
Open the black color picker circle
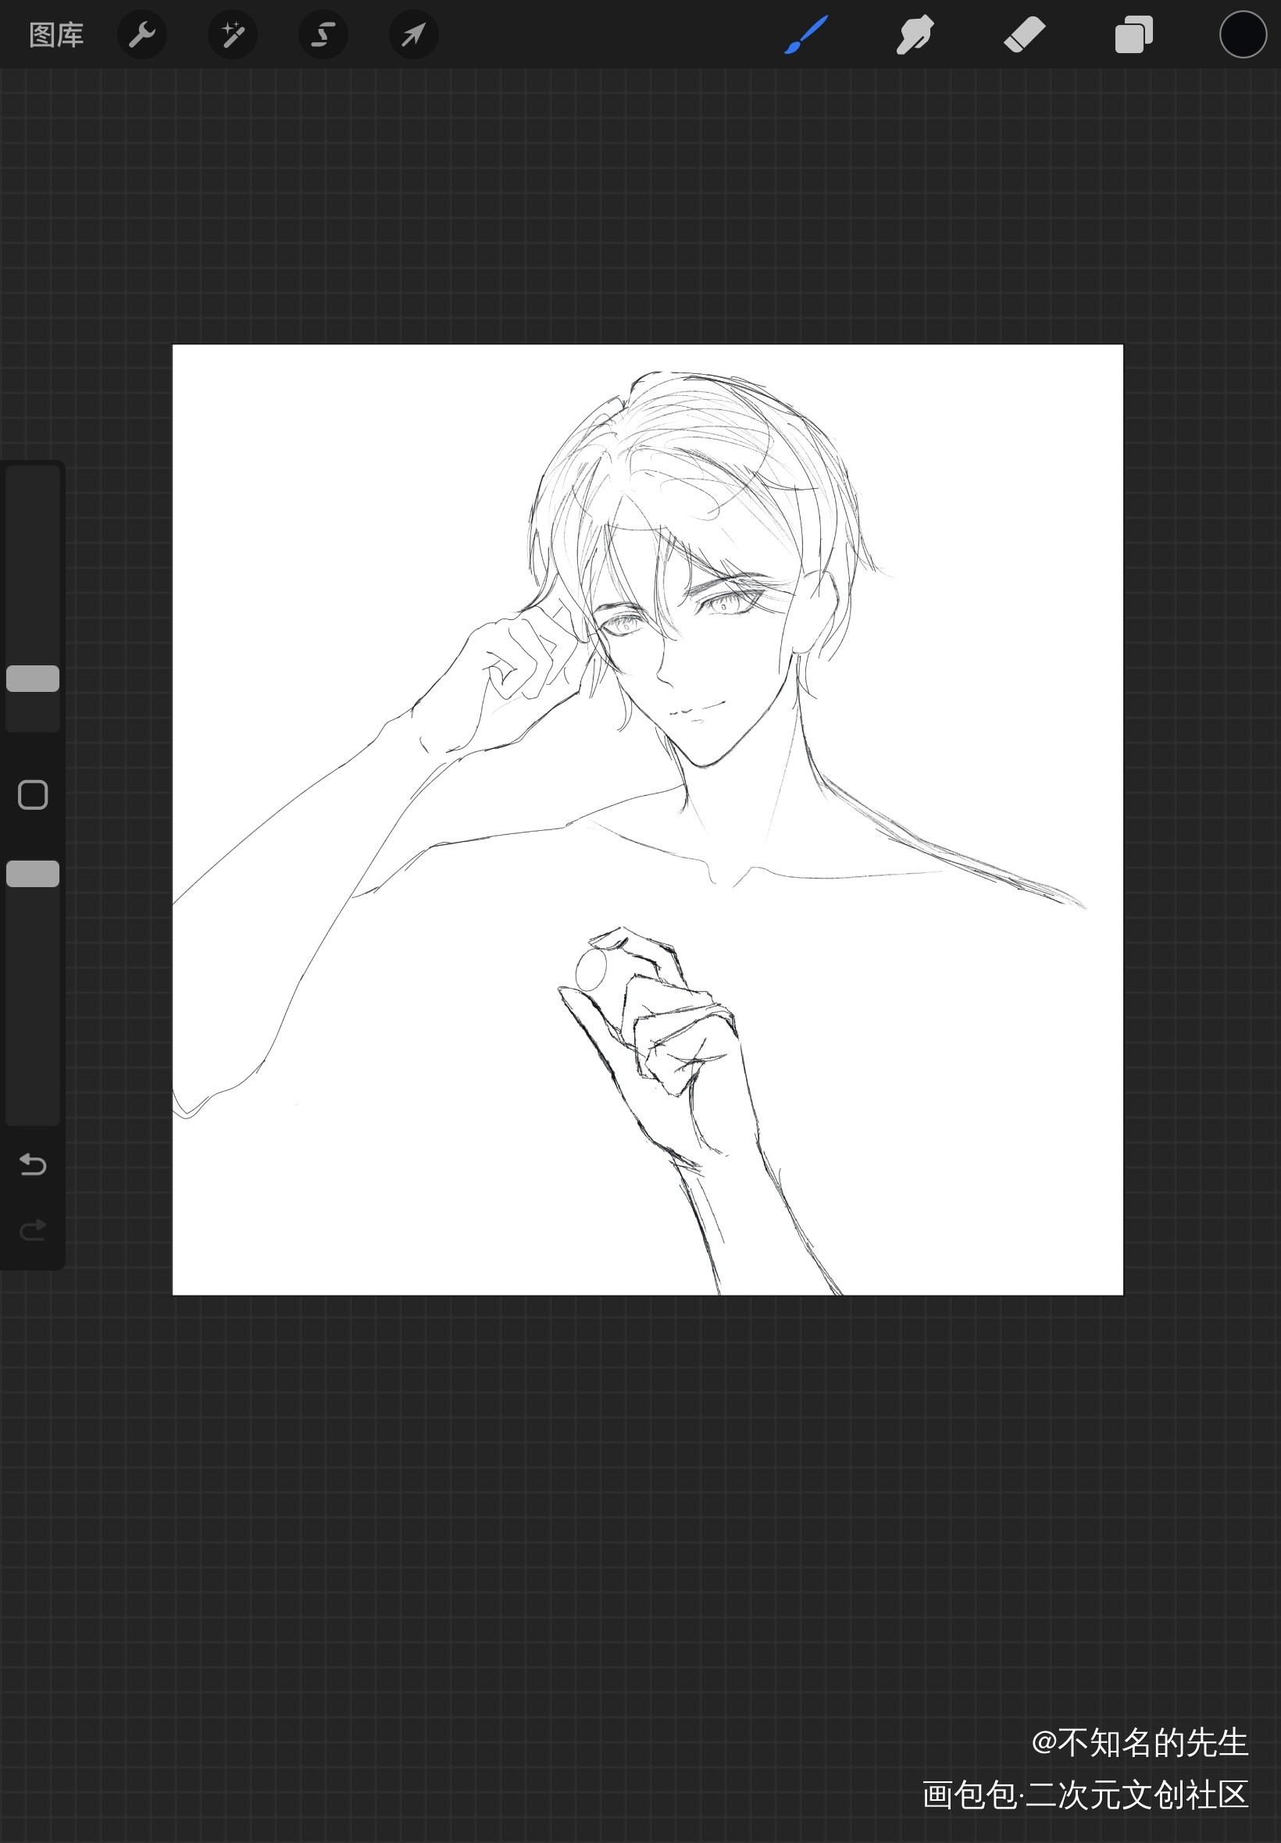coord(1243,35)
